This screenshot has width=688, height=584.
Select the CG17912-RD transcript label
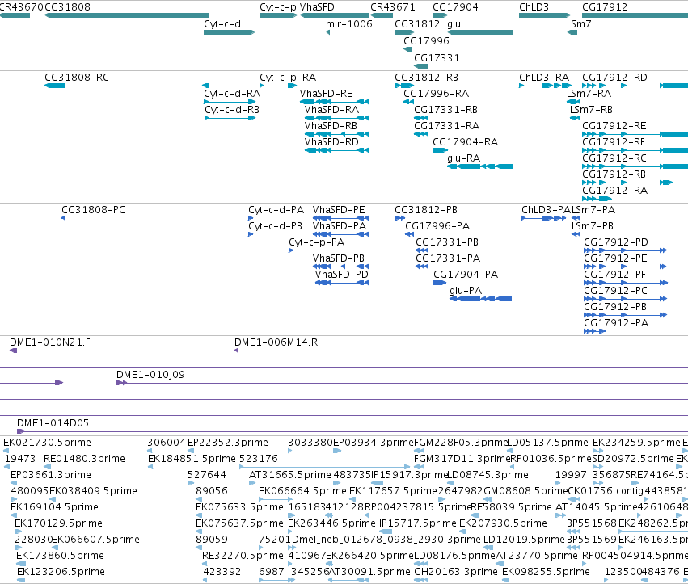[614, 78]
